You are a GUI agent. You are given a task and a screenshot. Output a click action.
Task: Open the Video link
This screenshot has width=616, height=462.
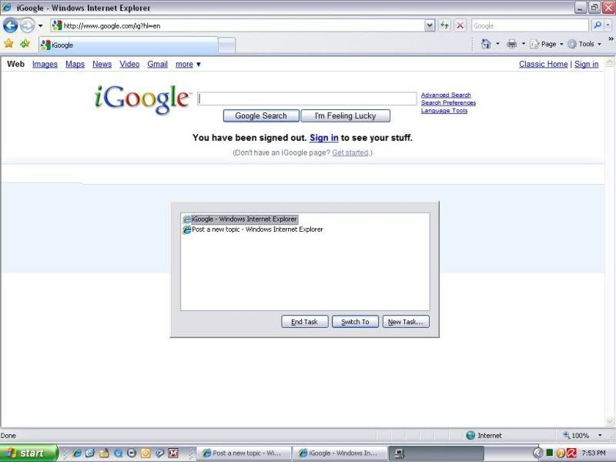coord(129,64)
